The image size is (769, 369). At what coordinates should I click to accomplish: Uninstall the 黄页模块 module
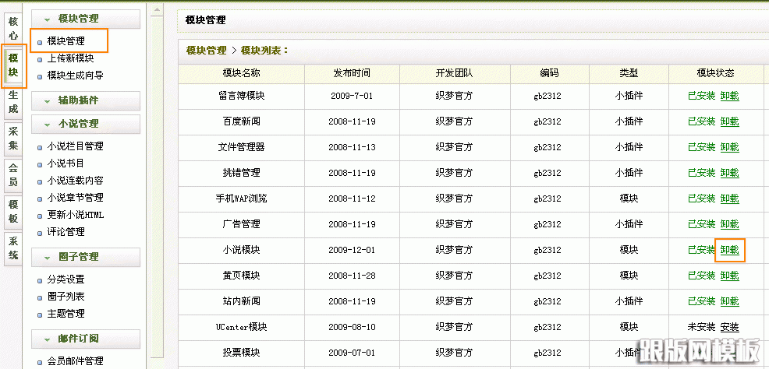click(729, 276)
